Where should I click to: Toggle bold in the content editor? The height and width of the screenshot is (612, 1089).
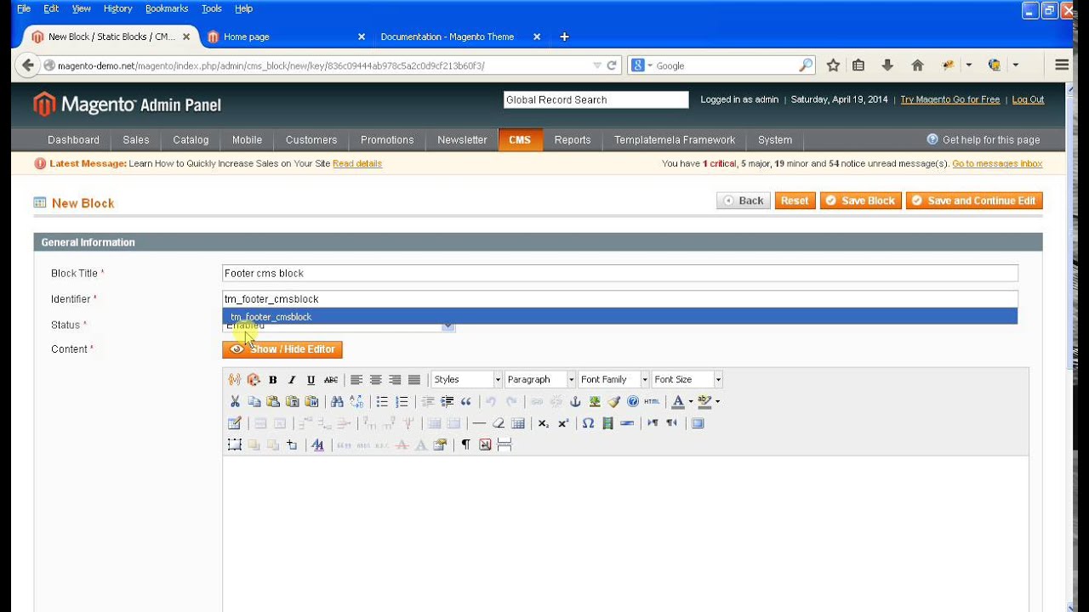pyautogui.click(x=272, y=380)
